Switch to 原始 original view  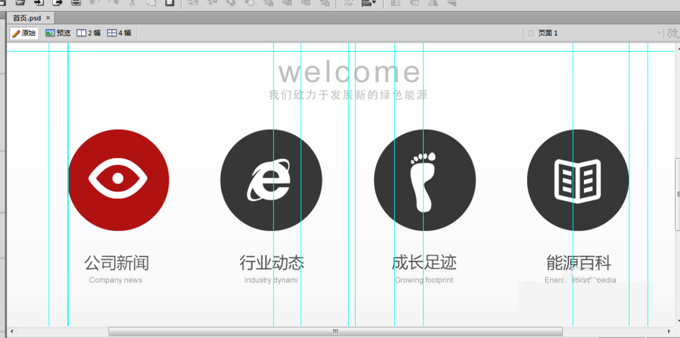coord(24,33)
